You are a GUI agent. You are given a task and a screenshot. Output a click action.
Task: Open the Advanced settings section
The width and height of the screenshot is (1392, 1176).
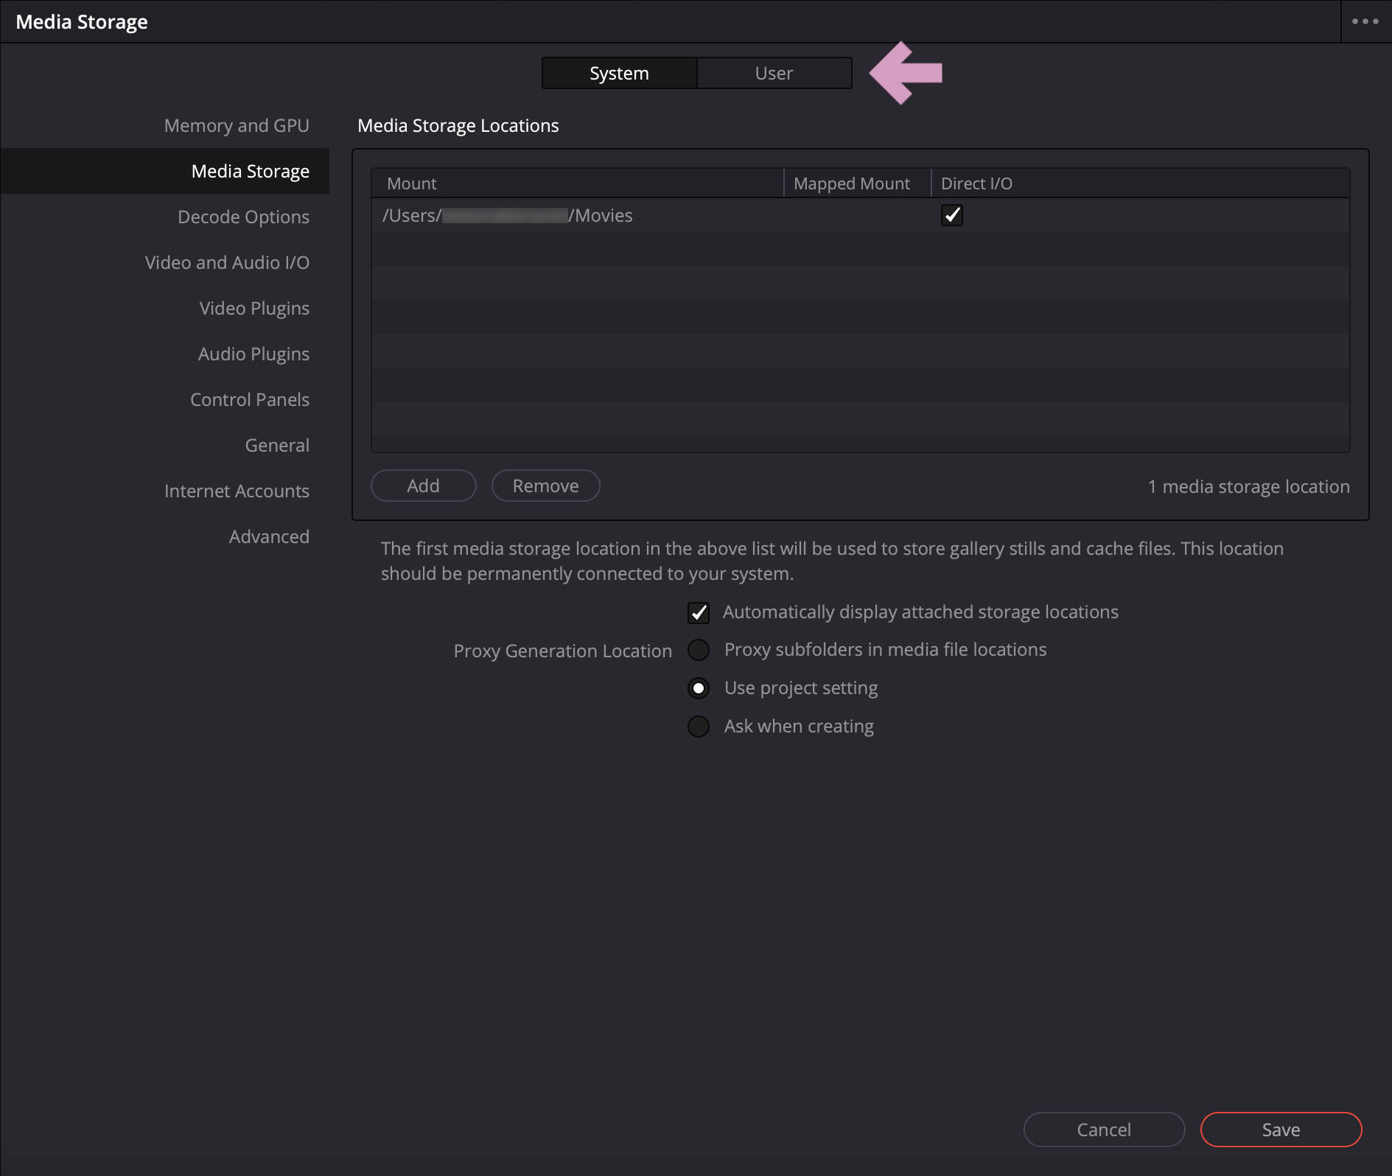click(269, 536)
